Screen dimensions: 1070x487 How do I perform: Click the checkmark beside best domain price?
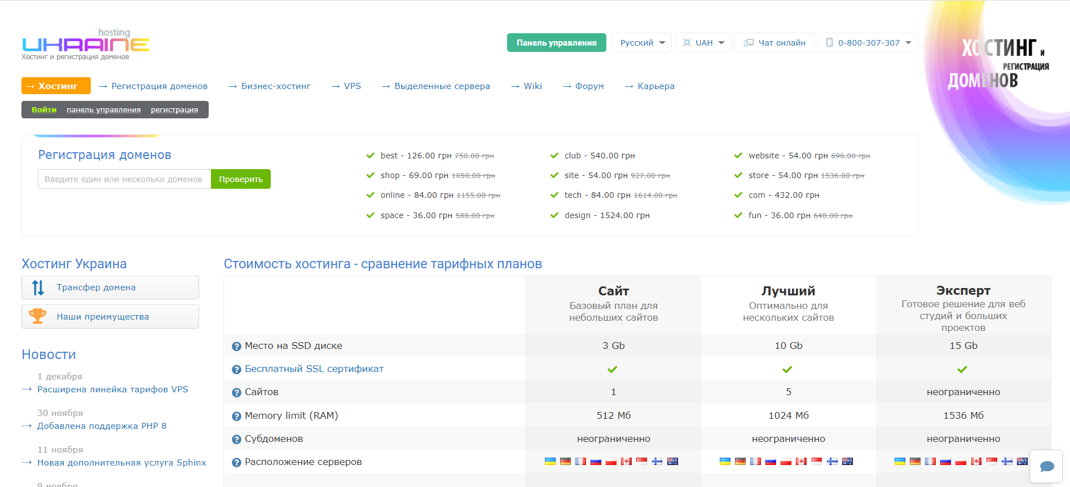point(371,156)
